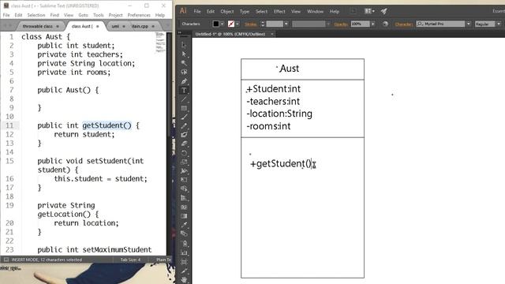
Task: Select the Gradient tool
Action: click(184, 215)
